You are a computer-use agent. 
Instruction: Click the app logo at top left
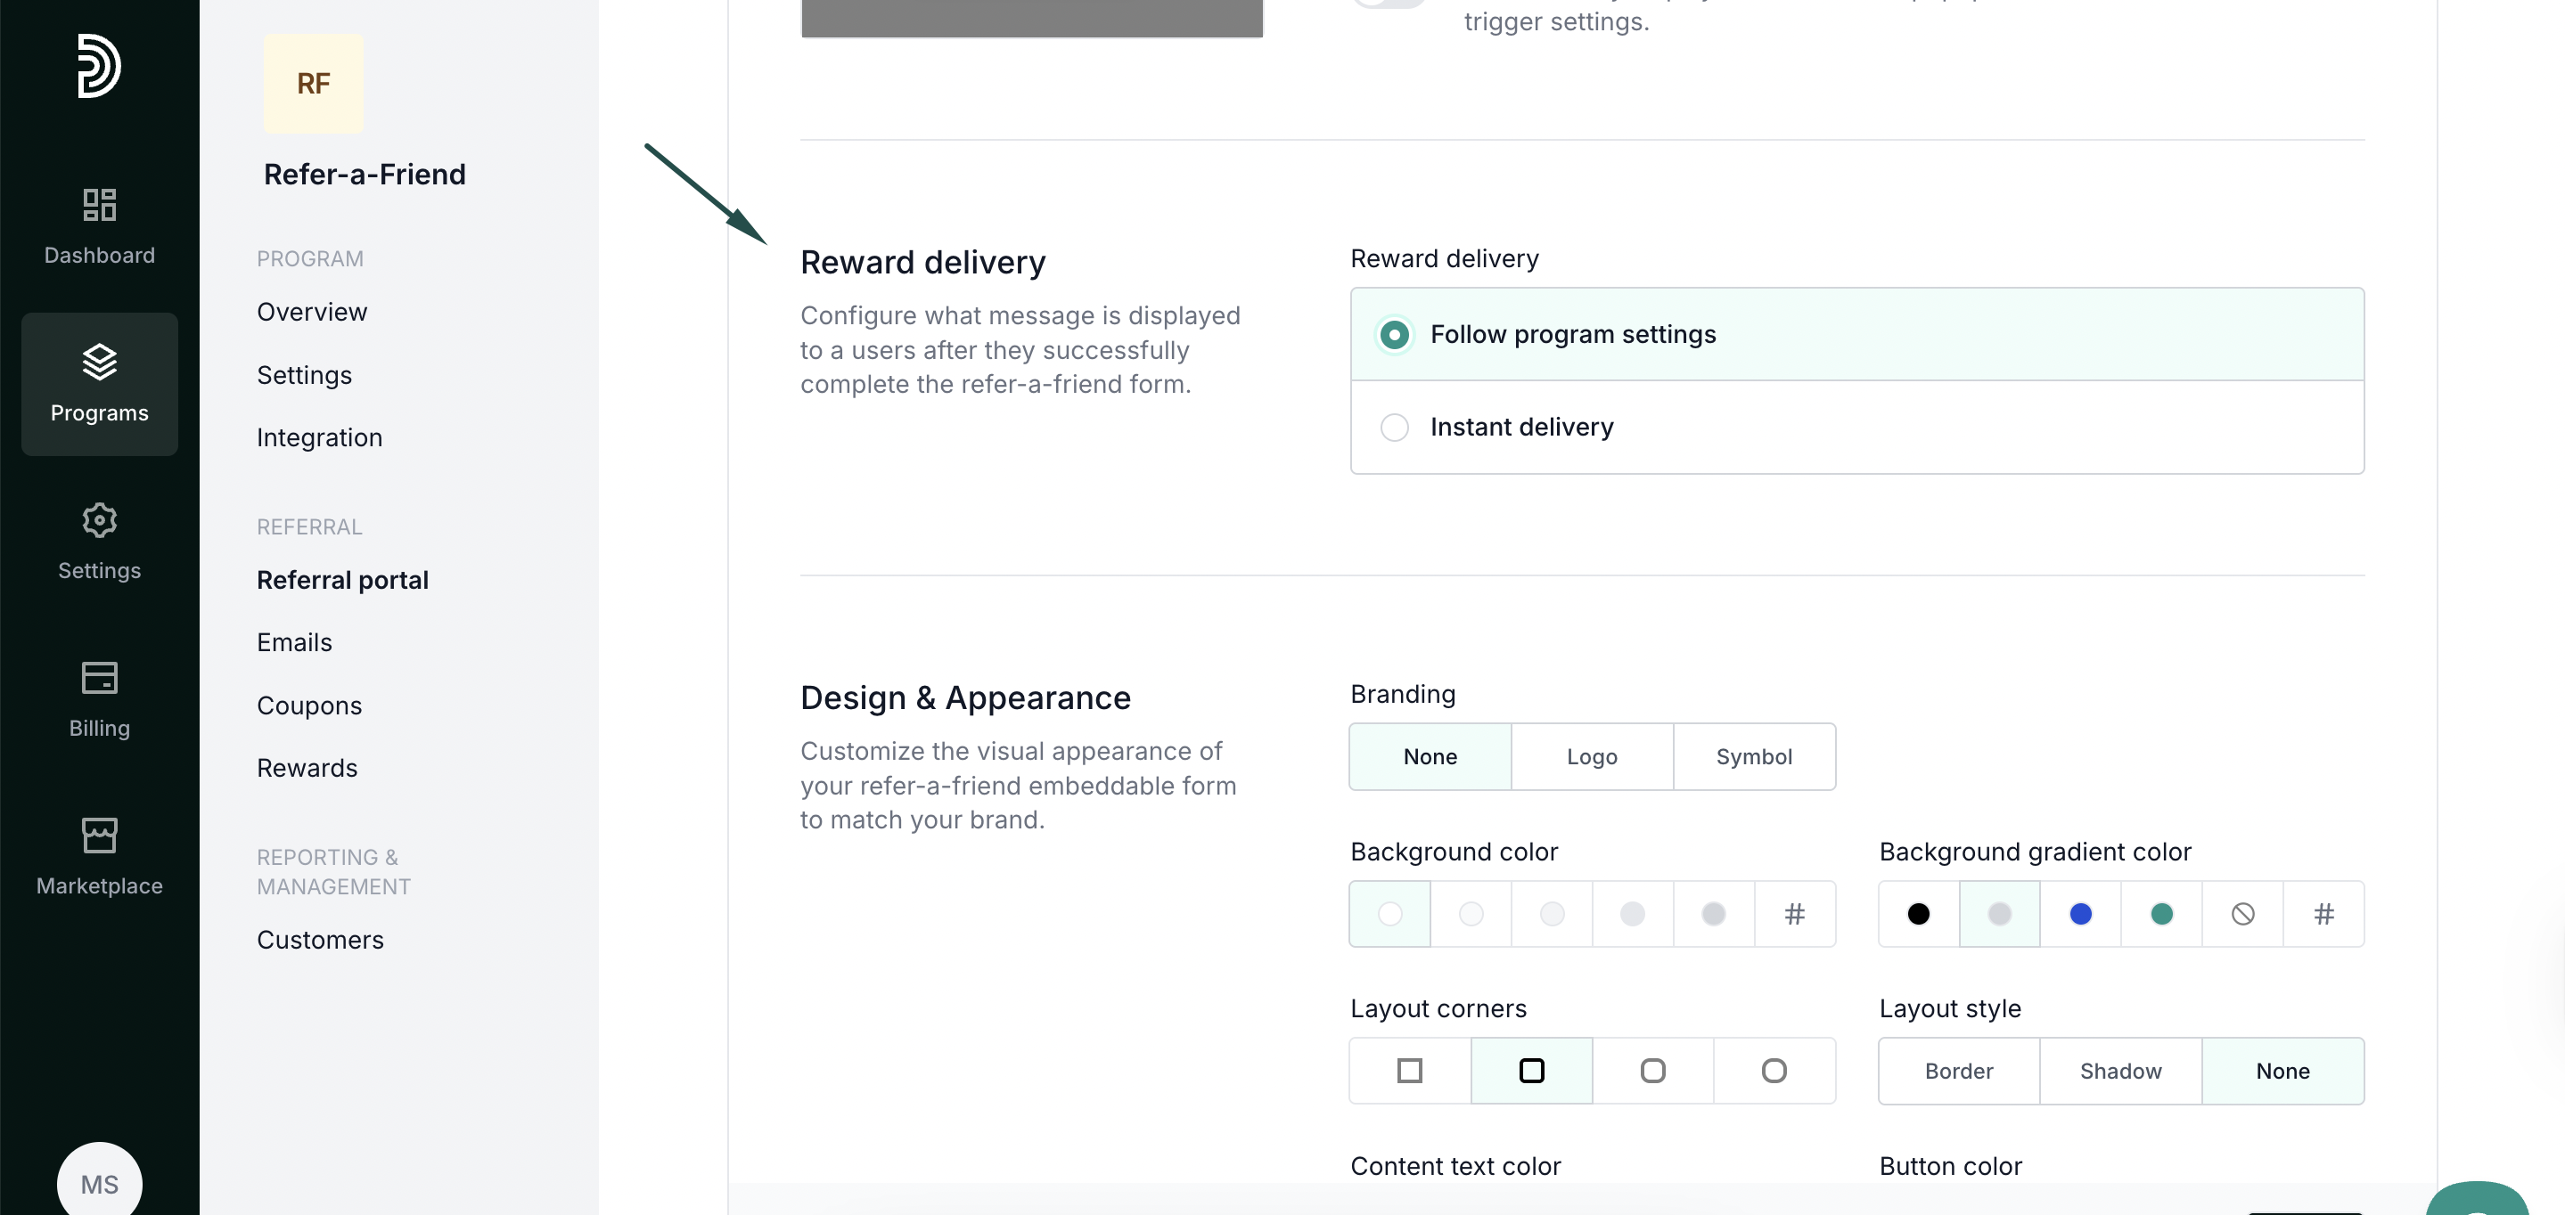tap(99, 66)
